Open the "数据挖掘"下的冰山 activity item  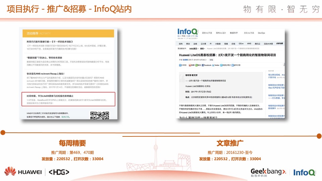44,58
